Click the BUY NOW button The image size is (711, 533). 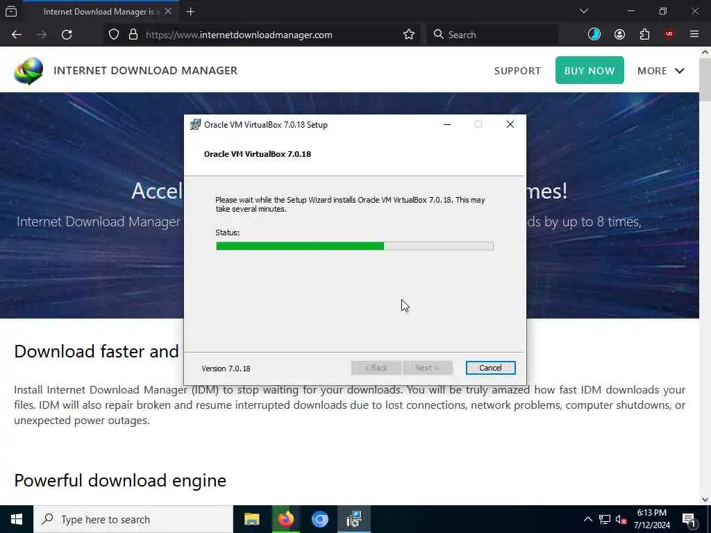pos(589,70)
